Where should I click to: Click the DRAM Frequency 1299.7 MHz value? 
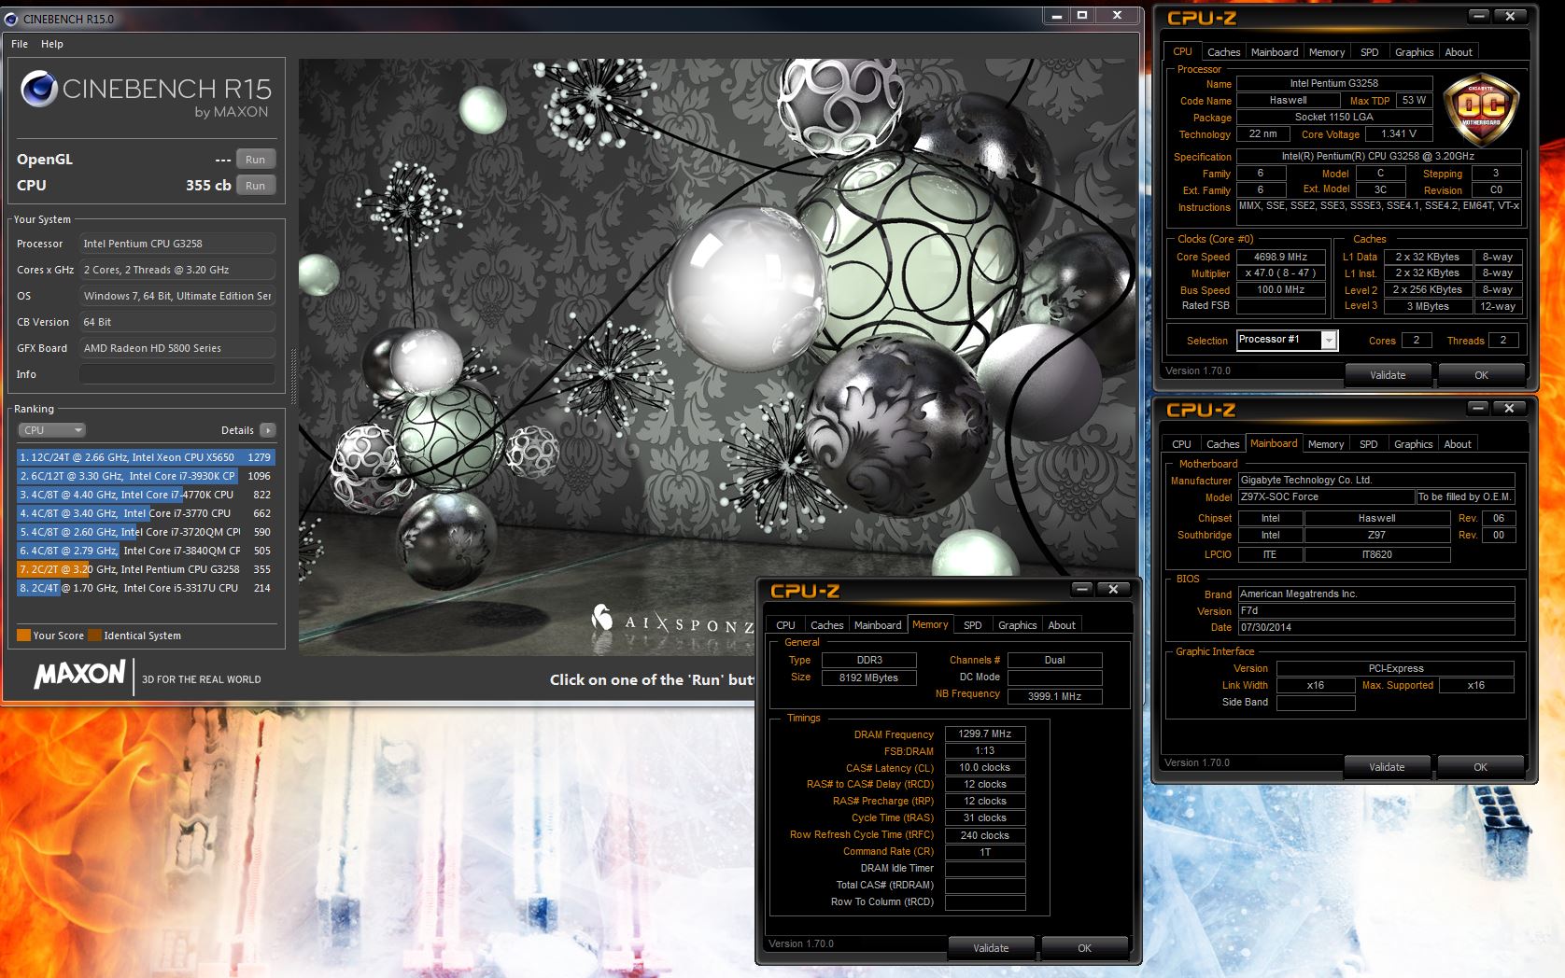pos(985,734)
